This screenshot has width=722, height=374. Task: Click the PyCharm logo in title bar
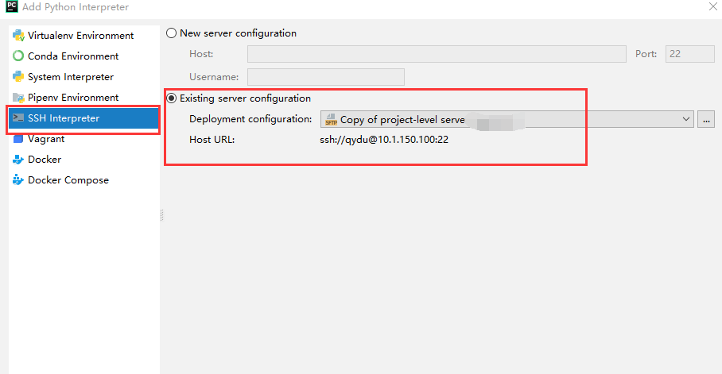[x=11, y=6]
